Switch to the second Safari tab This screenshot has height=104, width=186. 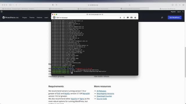(56, 9)
